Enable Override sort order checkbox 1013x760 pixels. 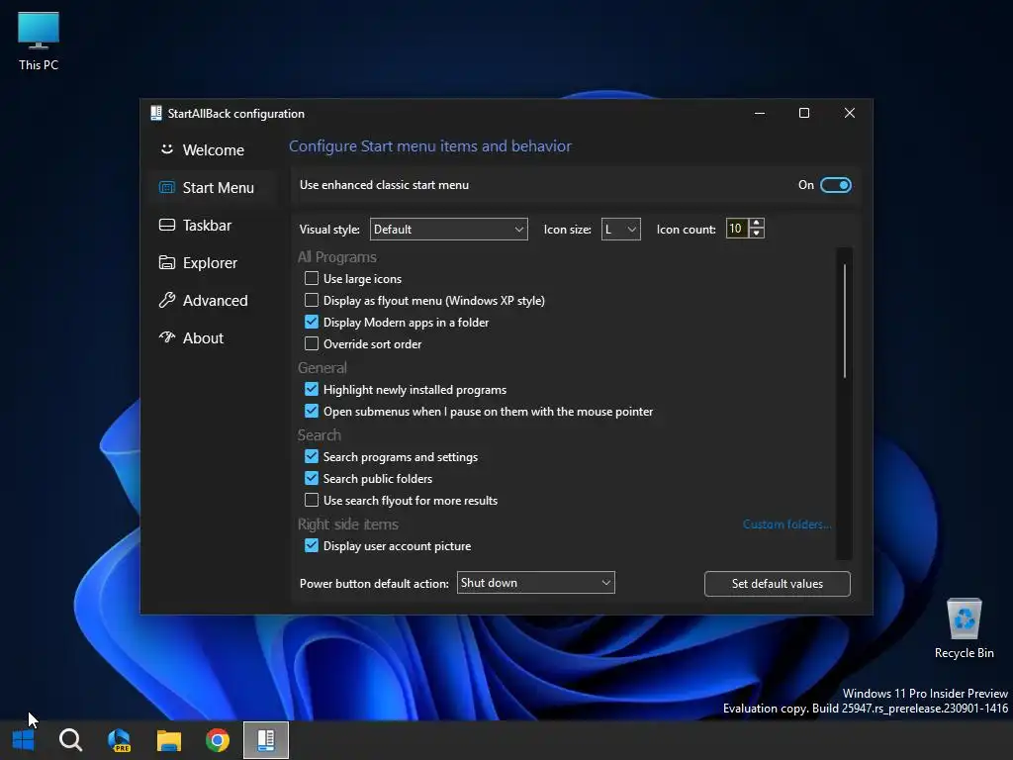point(312,343)
